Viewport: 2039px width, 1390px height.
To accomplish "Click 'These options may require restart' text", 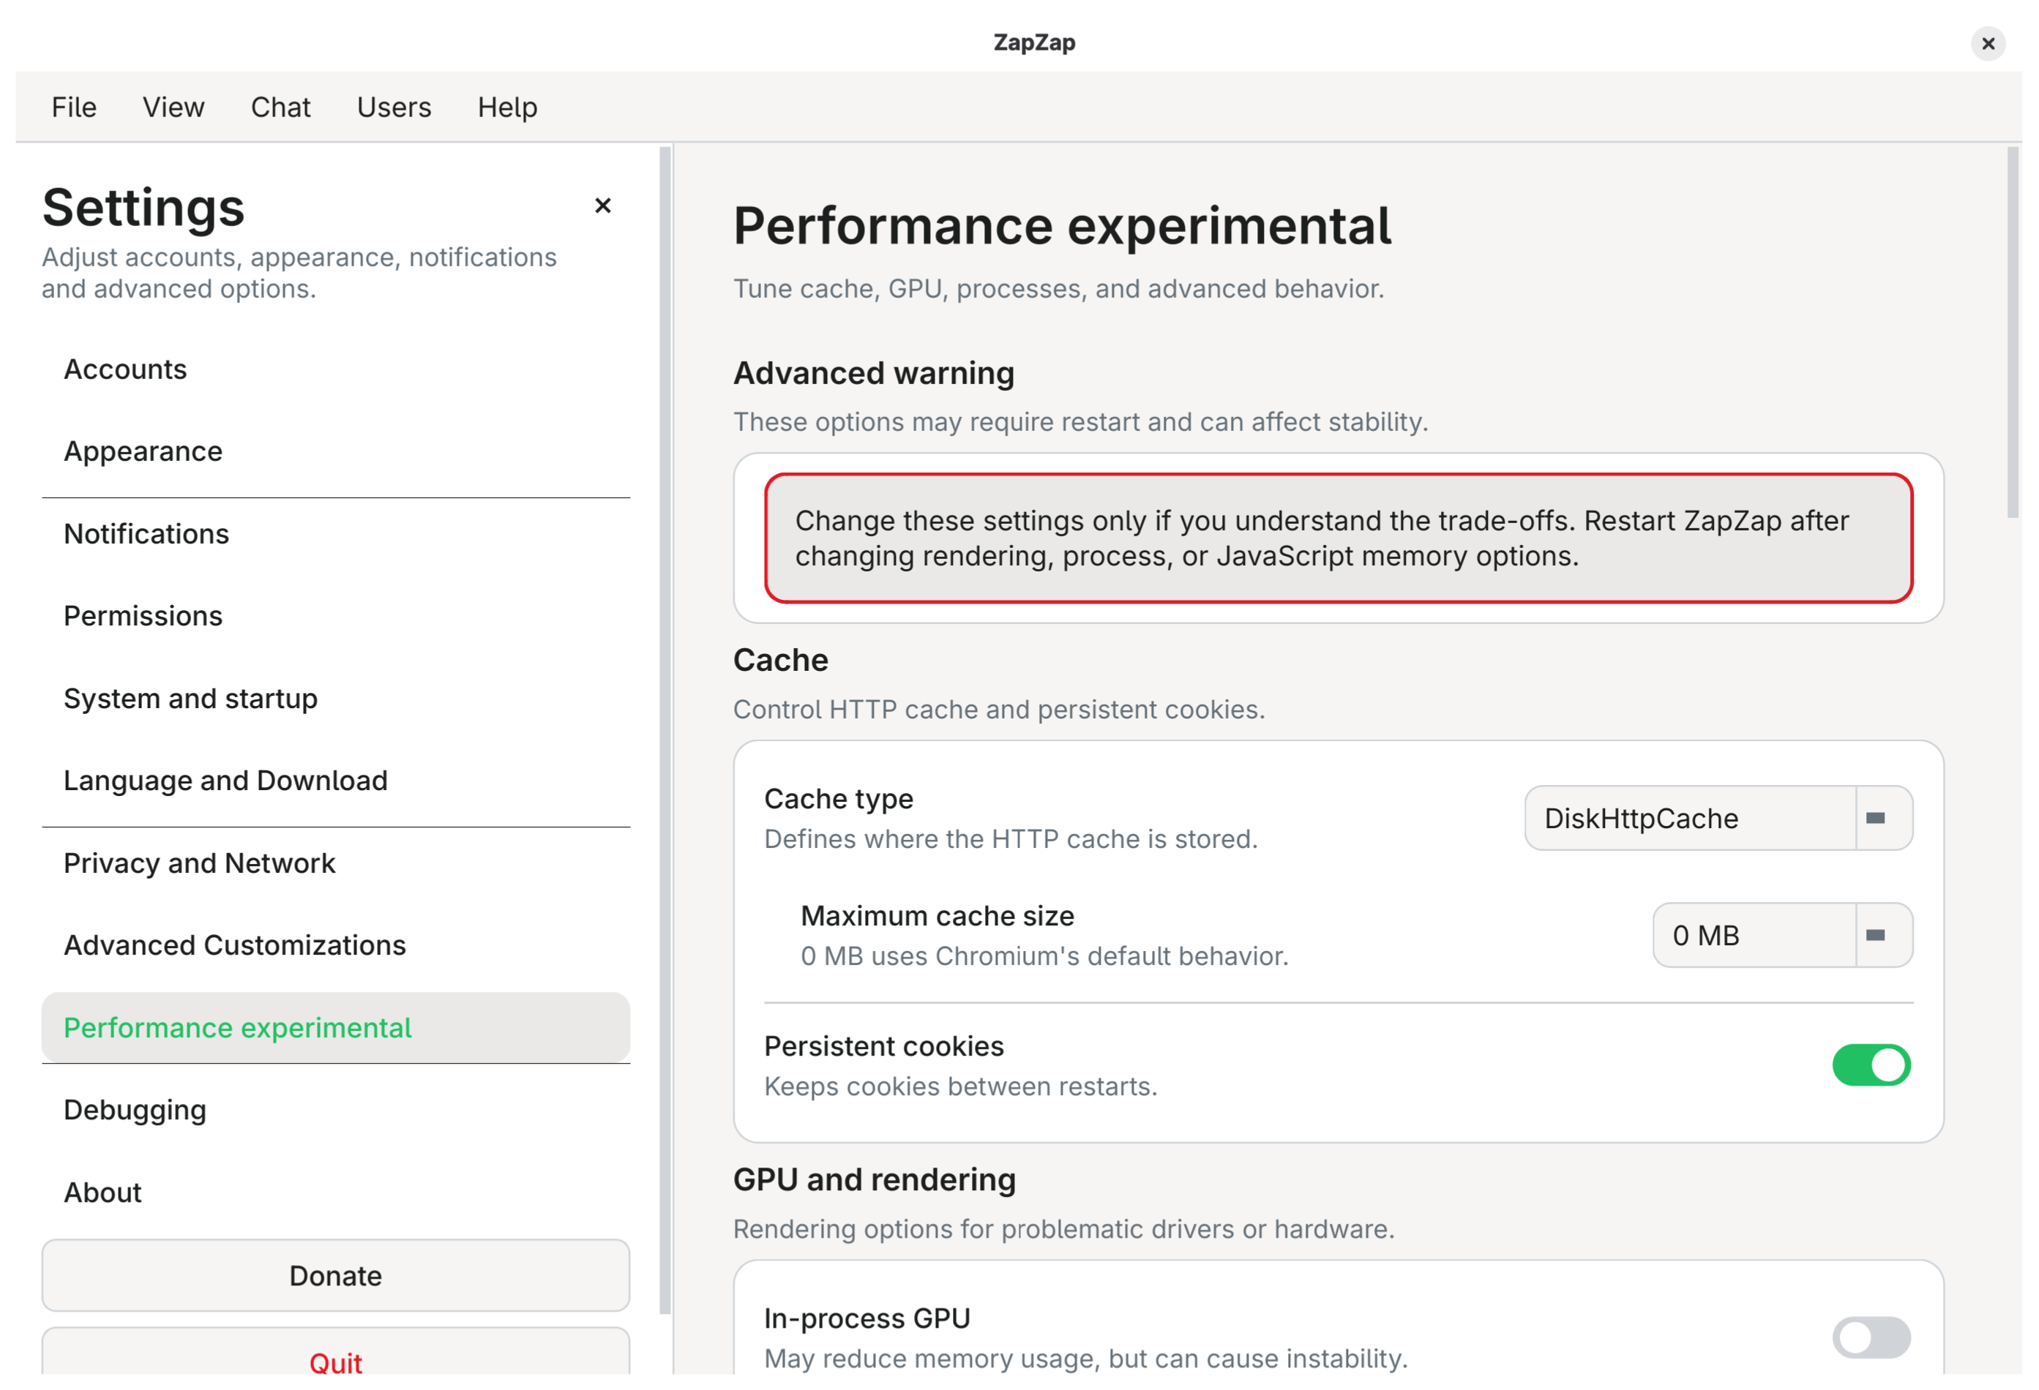I will tap(1081, 422).
